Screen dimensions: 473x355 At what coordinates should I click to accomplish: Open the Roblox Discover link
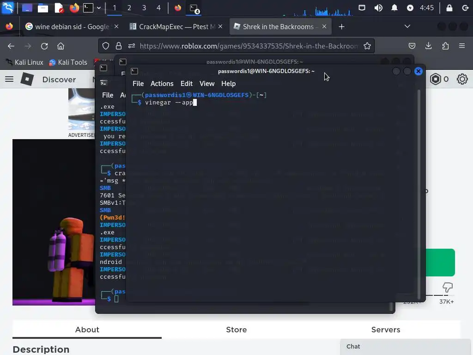click(59, 80)
